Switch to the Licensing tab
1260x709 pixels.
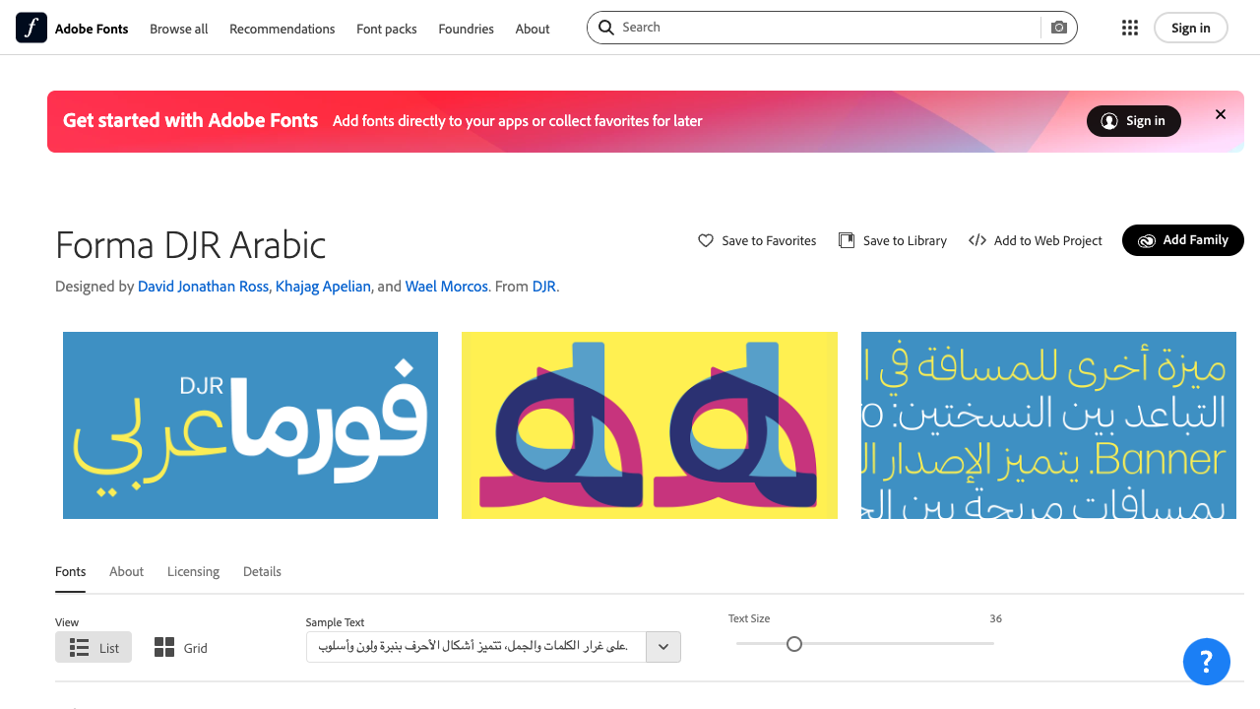pos(193,571)
